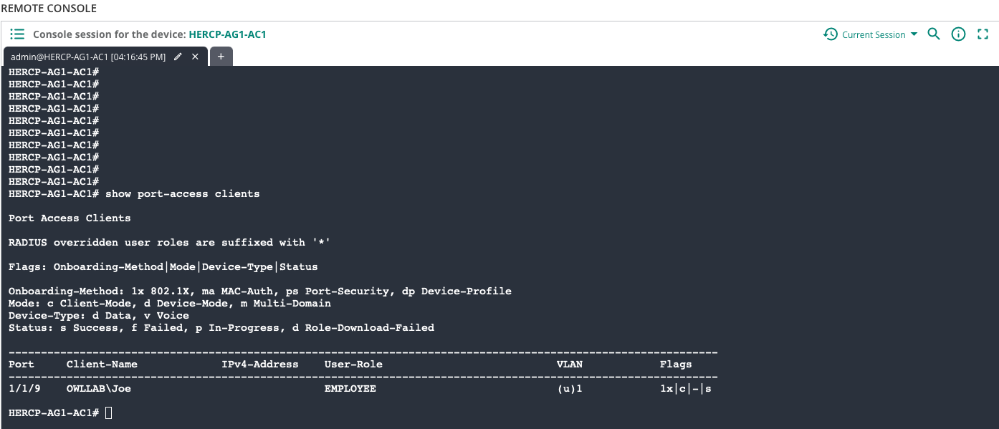Click the Flags column header
999x429 pixels.
676,364
